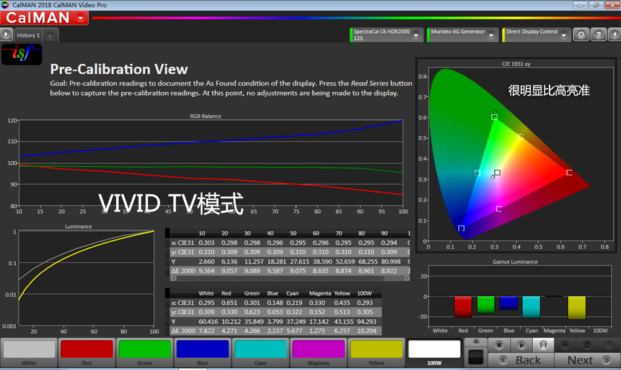Click the 'Pre-Calibration View' heading
The image size is (621, 370).
coord(119,69)
